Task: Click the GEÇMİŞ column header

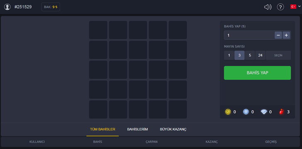Action: [x=271, y=142]
